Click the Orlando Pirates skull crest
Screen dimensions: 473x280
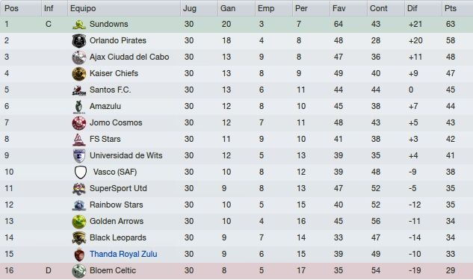pos(79,40)
